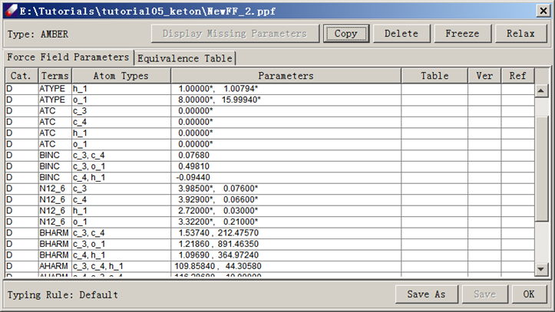This screenshot has width=555, height=312.
Task: Click the Atom Types column header
Action: [x=121, y=76]
